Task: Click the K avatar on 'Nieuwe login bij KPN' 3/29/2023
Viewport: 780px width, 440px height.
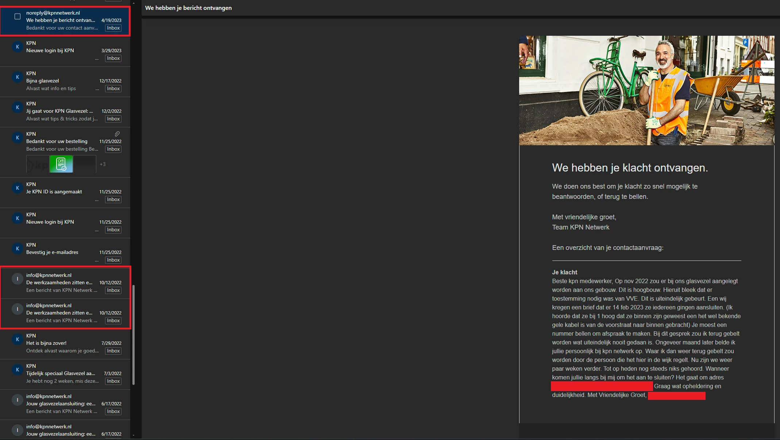Action: [x=17, y=47]
